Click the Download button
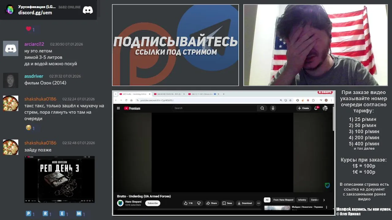This screenshot has width=392, height=220. [x=245, y=203]
